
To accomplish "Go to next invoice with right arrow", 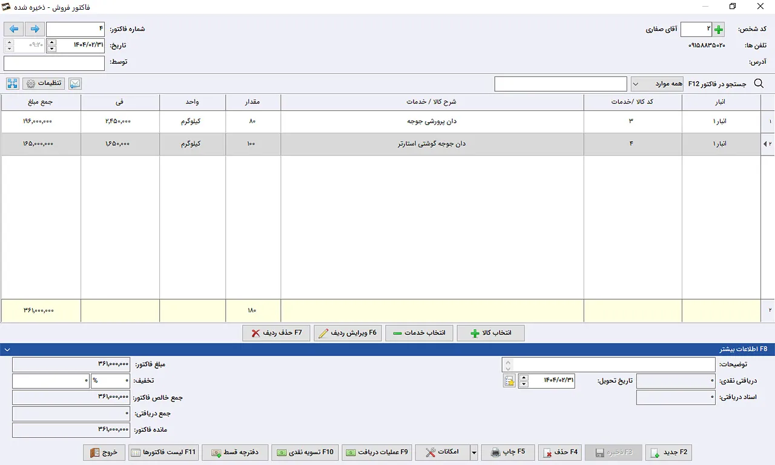I will click(x=34, y=29).
